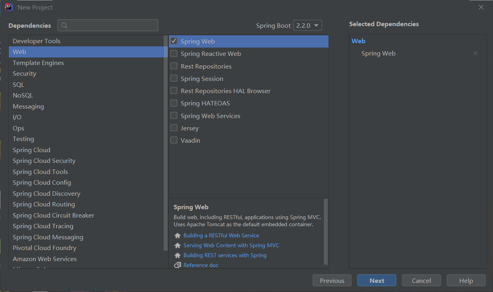The height and width of the screenshot is (292, 493).
Task: Click home icon beside Serving Web Content
Action: (178, 246)
